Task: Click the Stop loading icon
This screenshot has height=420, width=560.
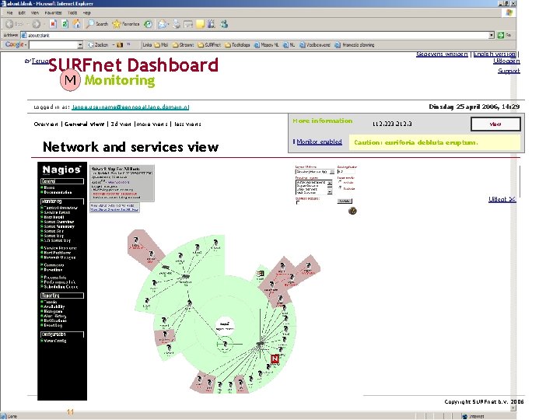Action: (53, 24)
